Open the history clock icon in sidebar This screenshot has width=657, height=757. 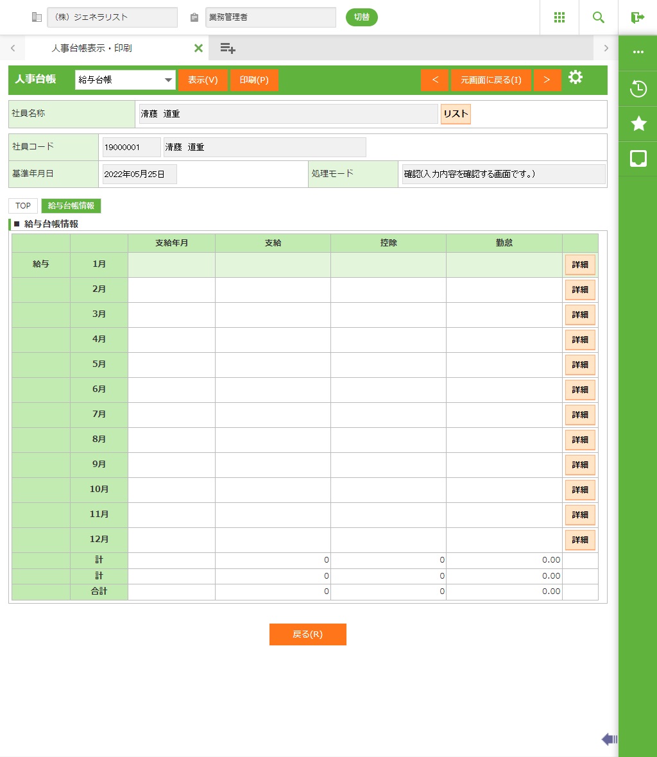638,89
